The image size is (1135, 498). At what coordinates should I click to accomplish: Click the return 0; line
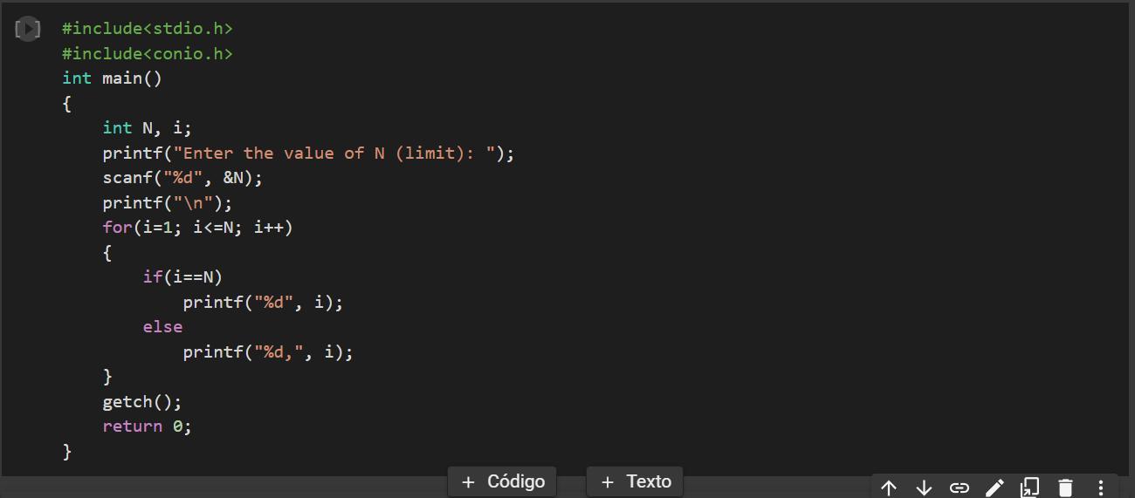pos(147,426)
